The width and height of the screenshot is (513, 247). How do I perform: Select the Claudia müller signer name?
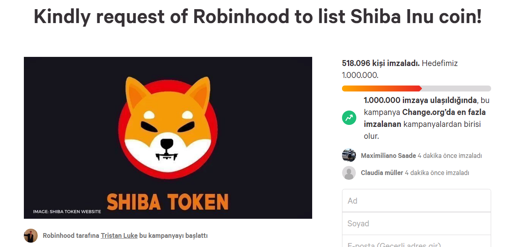tap(382, 173)
